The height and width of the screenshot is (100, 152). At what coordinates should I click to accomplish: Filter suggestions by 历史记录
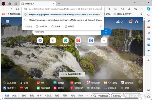[41, 26]
